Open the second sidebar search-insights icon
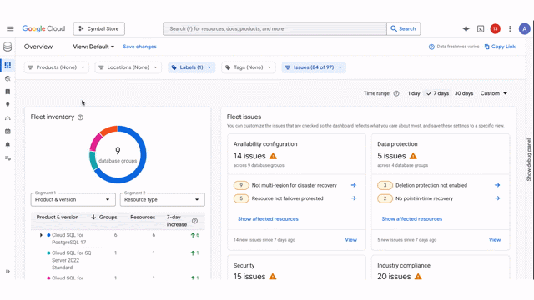 point(8,78)
